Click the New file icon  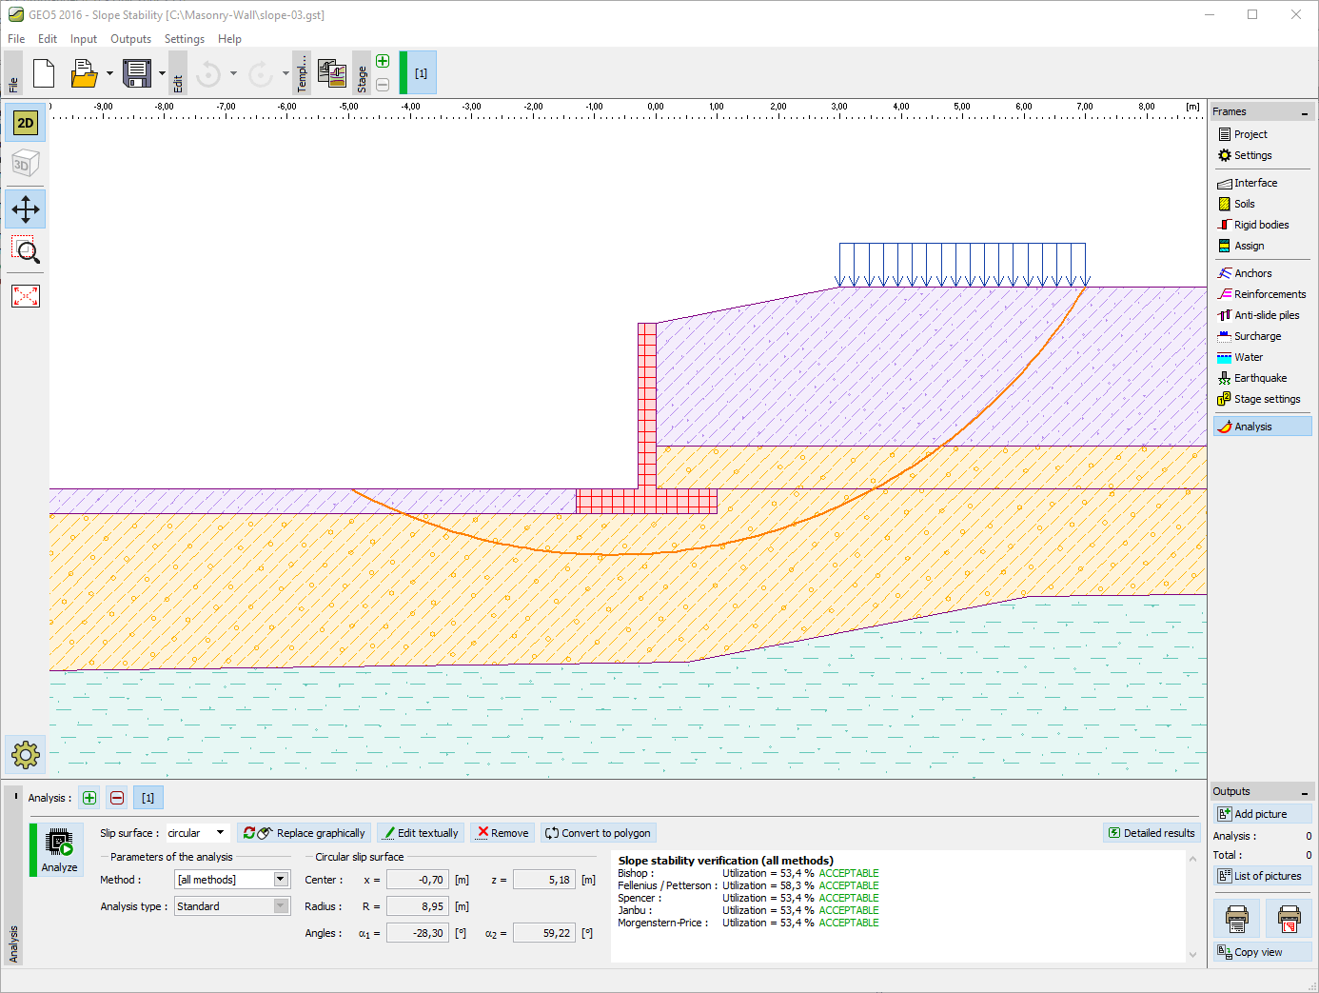point(44,73)
